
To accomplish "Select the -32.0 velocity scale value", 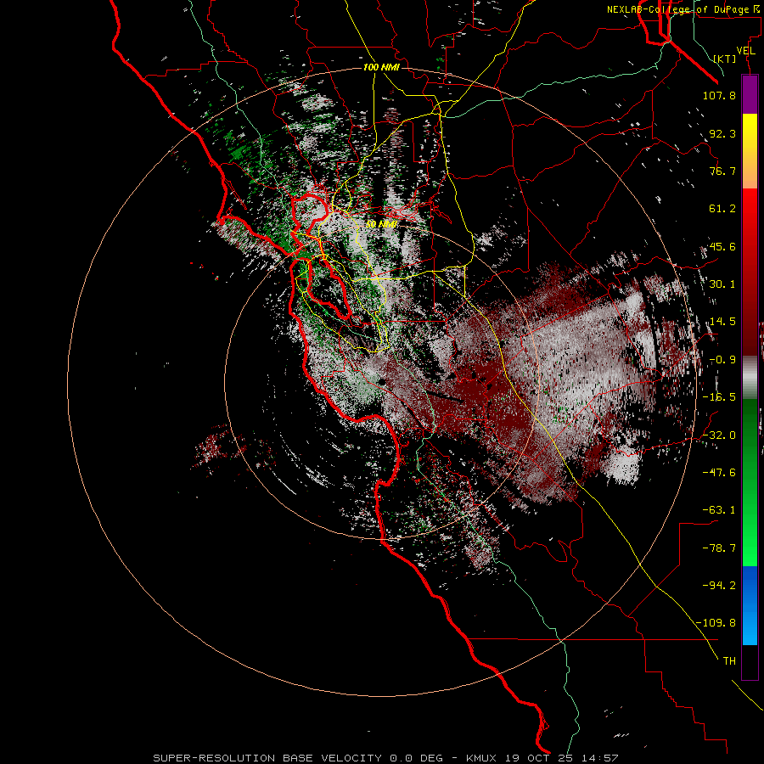I will tap(719, 435).
